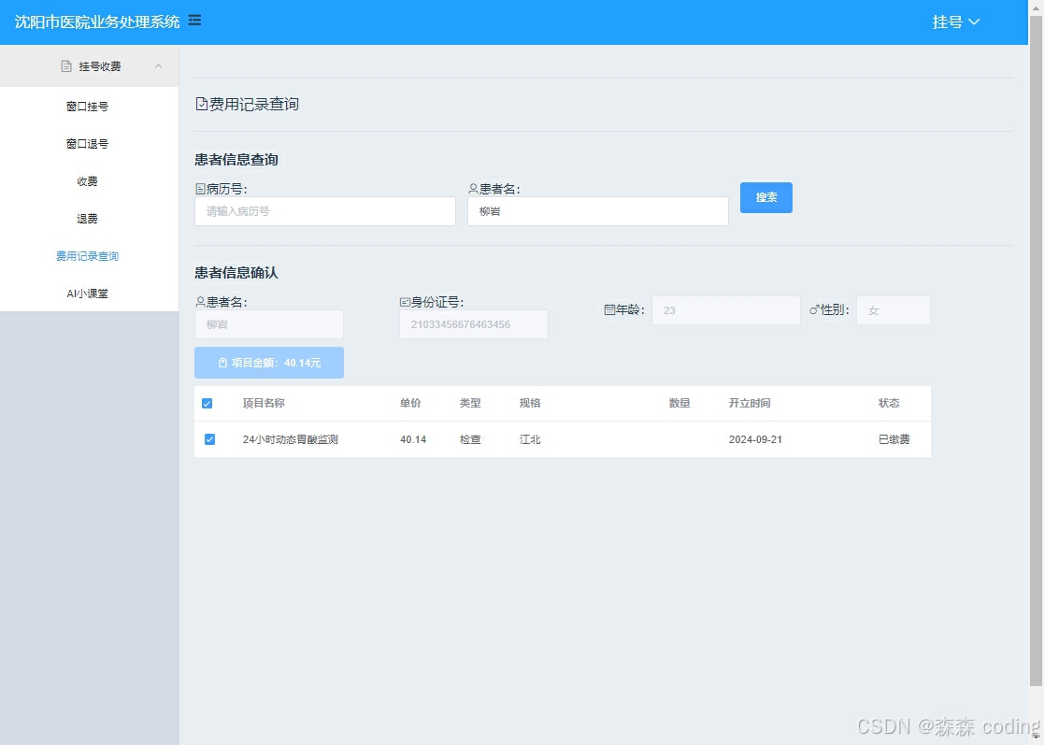Image resolution: width=1044 pixels, height=745 pixels.
Task: Click the 请输入病历号 input field
Action: click(x=324, y=211)
